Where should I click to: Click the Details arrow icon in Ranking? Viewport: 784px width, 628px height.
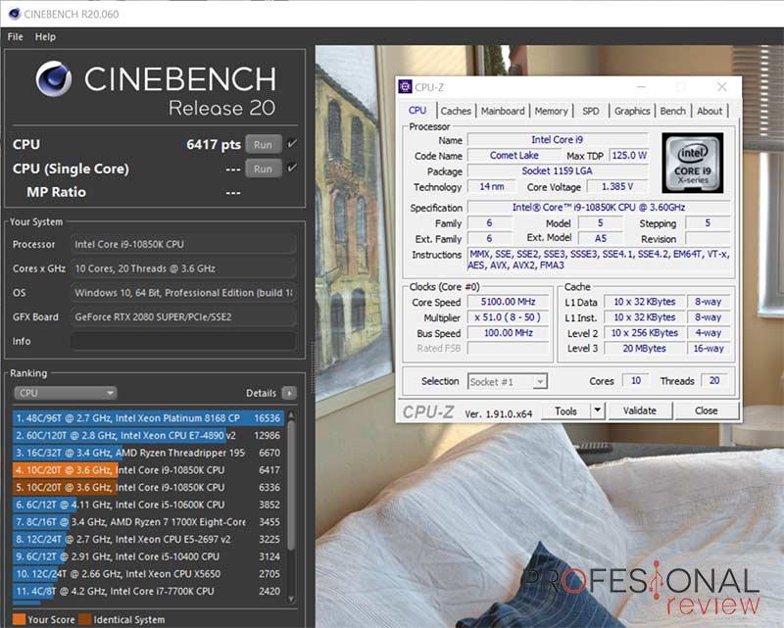[x=289, y=393]
